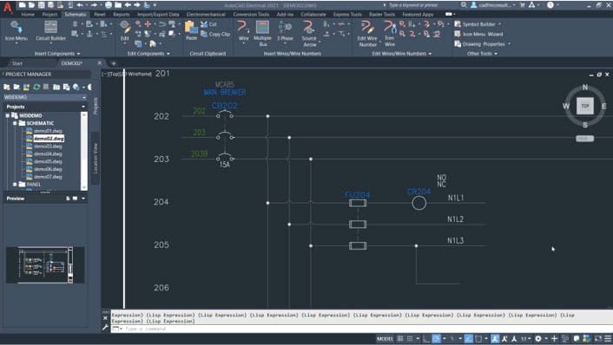Click the Undo arrow in quick access toolbar
The width and height of the screenshot is (613, 345).
pos(80,5)
